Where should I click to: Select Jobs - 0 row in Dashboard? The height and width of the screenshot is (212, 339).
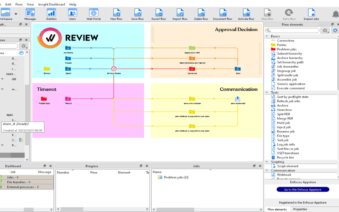coord(27,177)
